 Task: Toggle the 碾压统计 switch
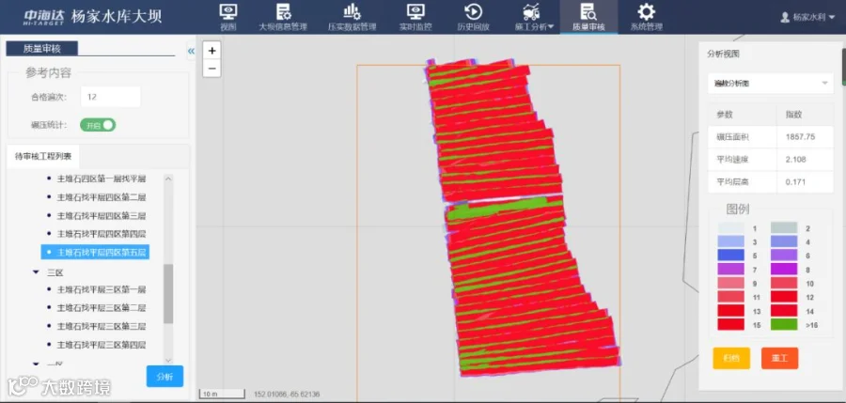[98, 125]
